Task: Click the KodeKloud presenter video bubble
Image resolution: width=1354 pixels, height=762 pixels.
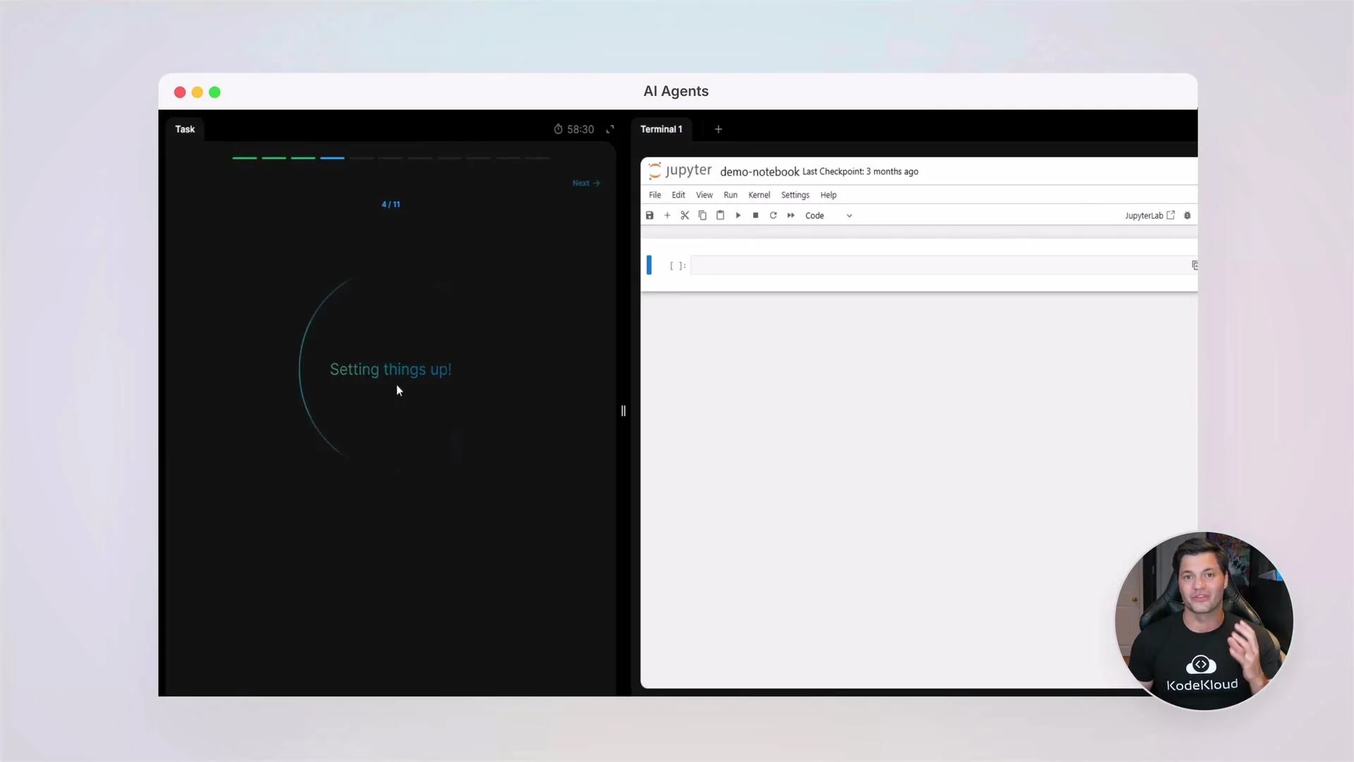Action: pos(1204,621)
